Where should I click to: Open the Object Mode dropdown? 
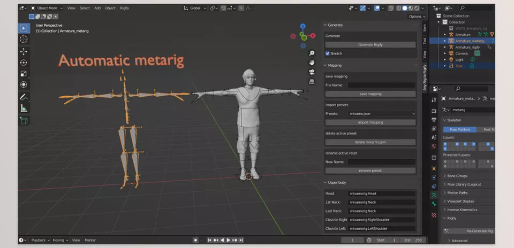tap(48, 8)
